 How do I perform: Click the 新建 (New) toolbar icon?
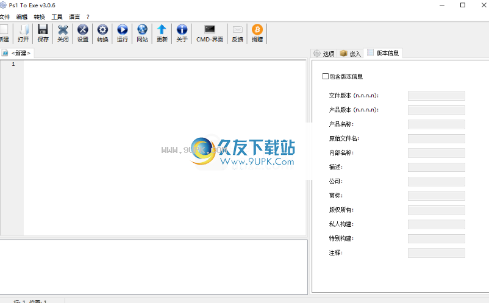click(4, 33)
